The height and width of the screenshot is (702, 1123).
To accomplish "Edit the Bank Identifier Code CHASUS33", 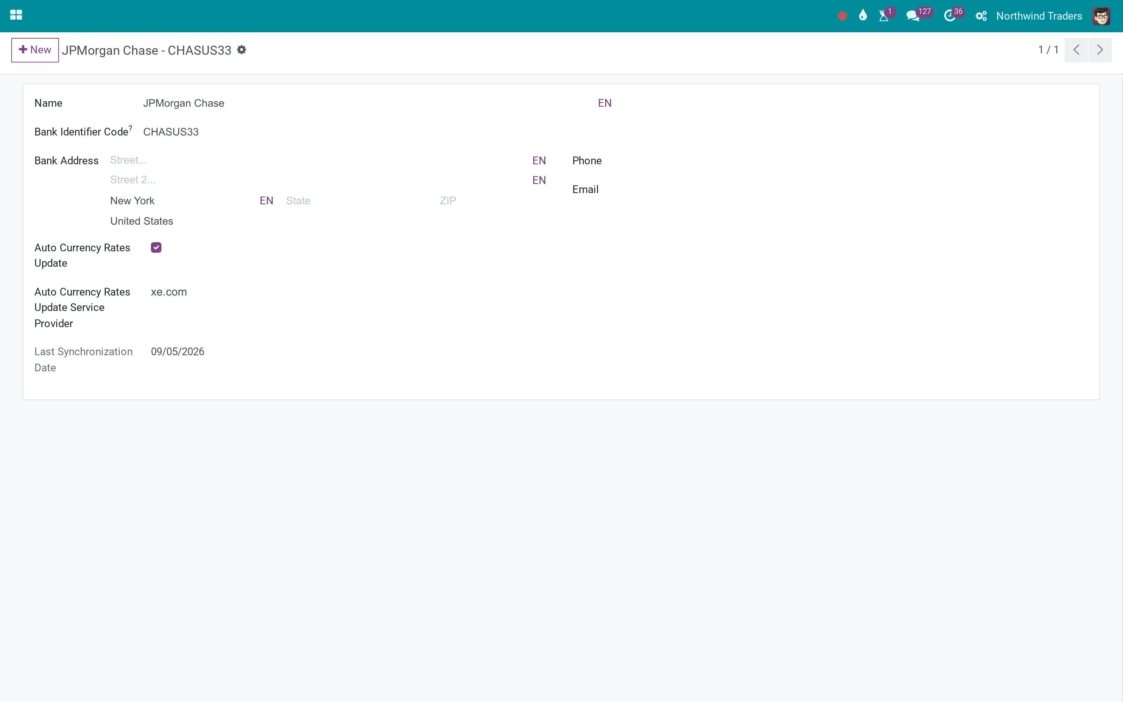I will (x=377, y=132).
